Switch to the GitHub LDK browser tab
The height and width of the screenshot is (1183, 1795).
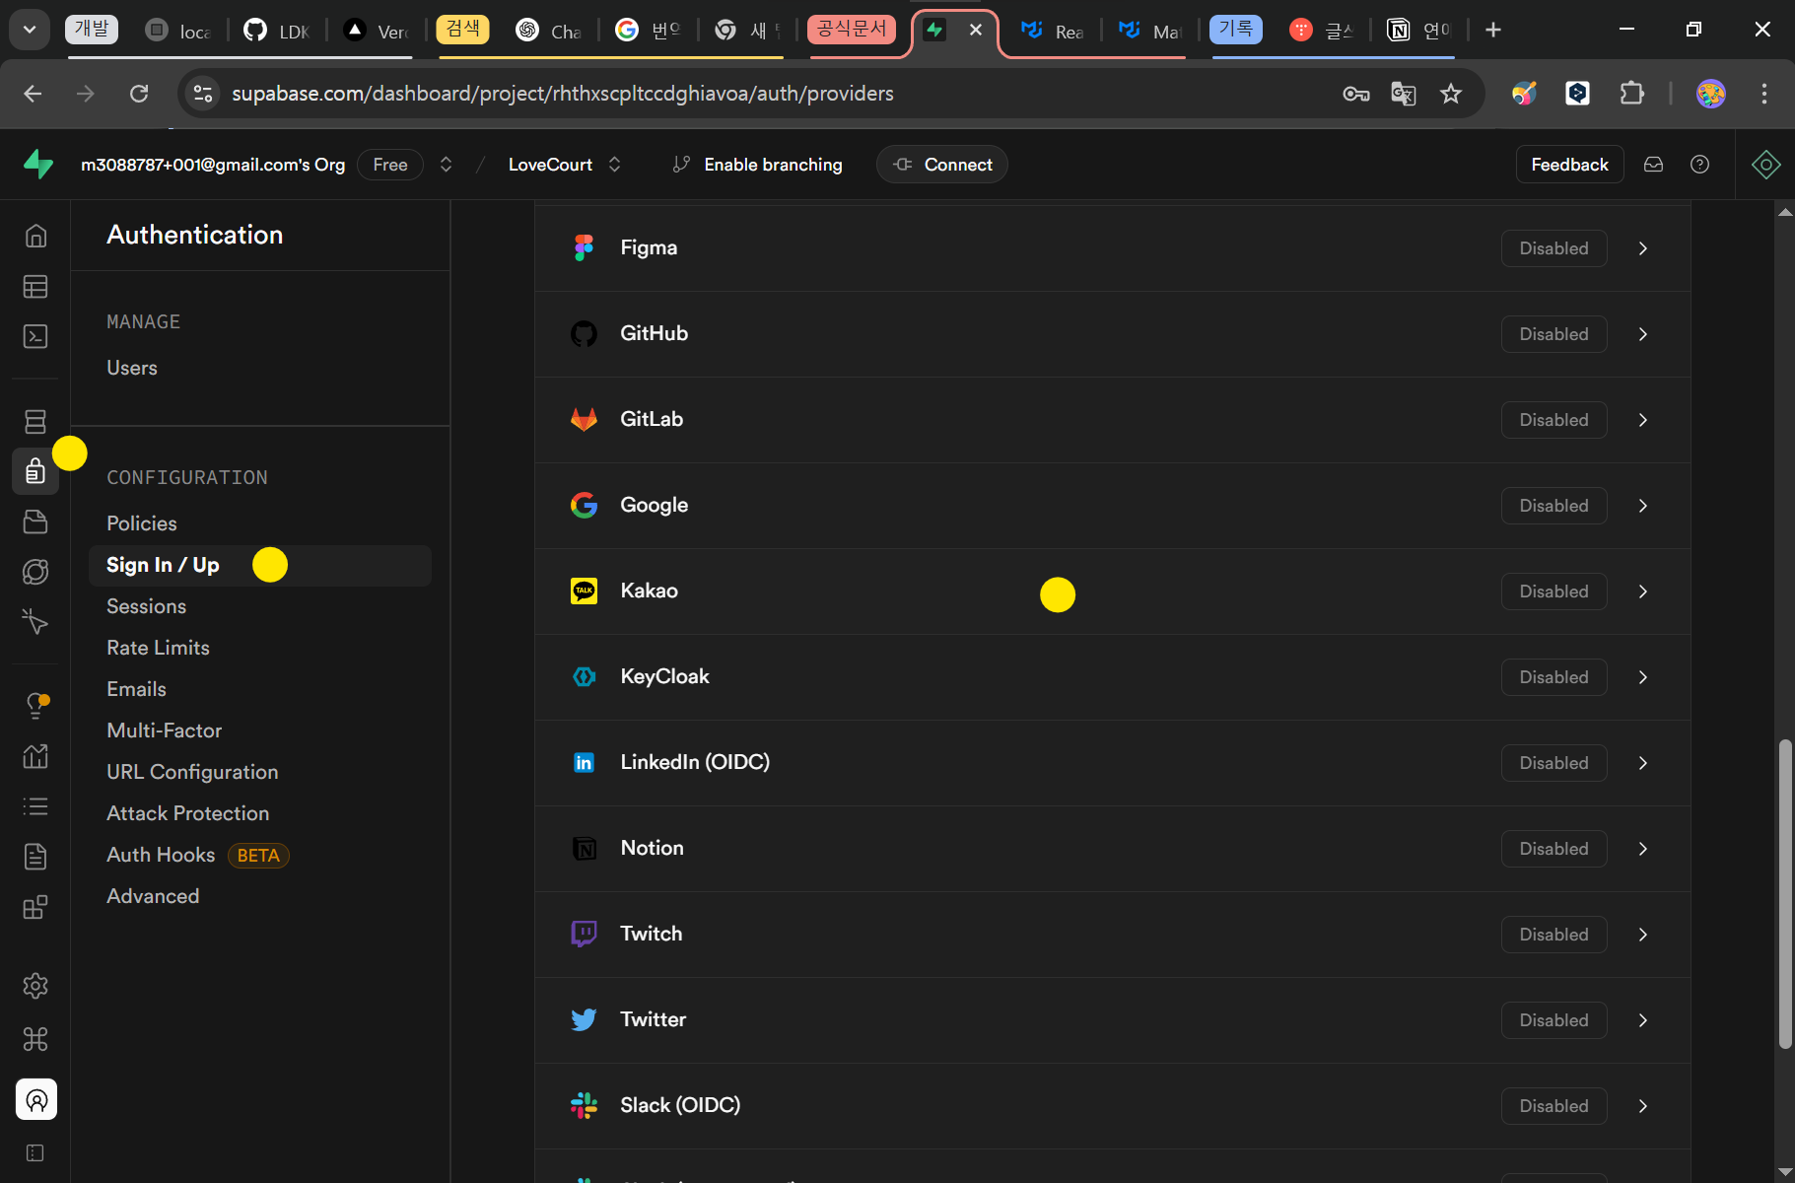point(278,31)
